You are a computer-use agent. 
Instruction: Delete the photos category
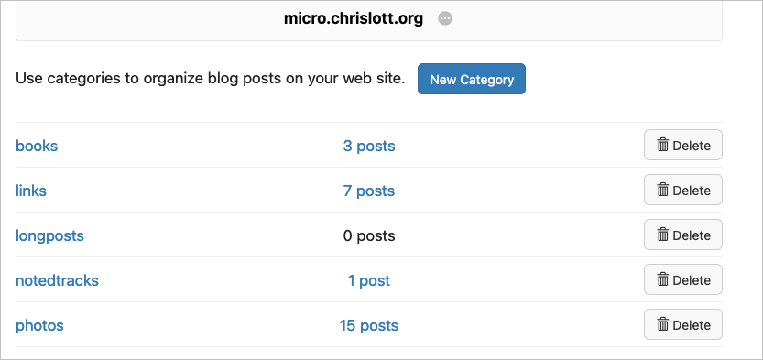pyautogui.click(x=683, y=324)
